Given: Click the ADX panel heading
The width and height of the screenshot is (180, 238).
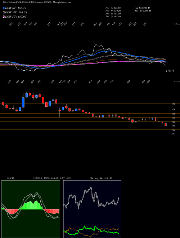Looking at the screenshot, I should (x=68, y=178).
